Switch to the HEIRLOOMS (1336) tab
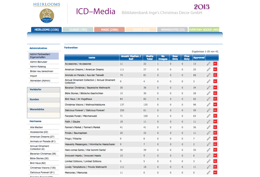This screenshot has width=260, height=177. click(46, 30)
